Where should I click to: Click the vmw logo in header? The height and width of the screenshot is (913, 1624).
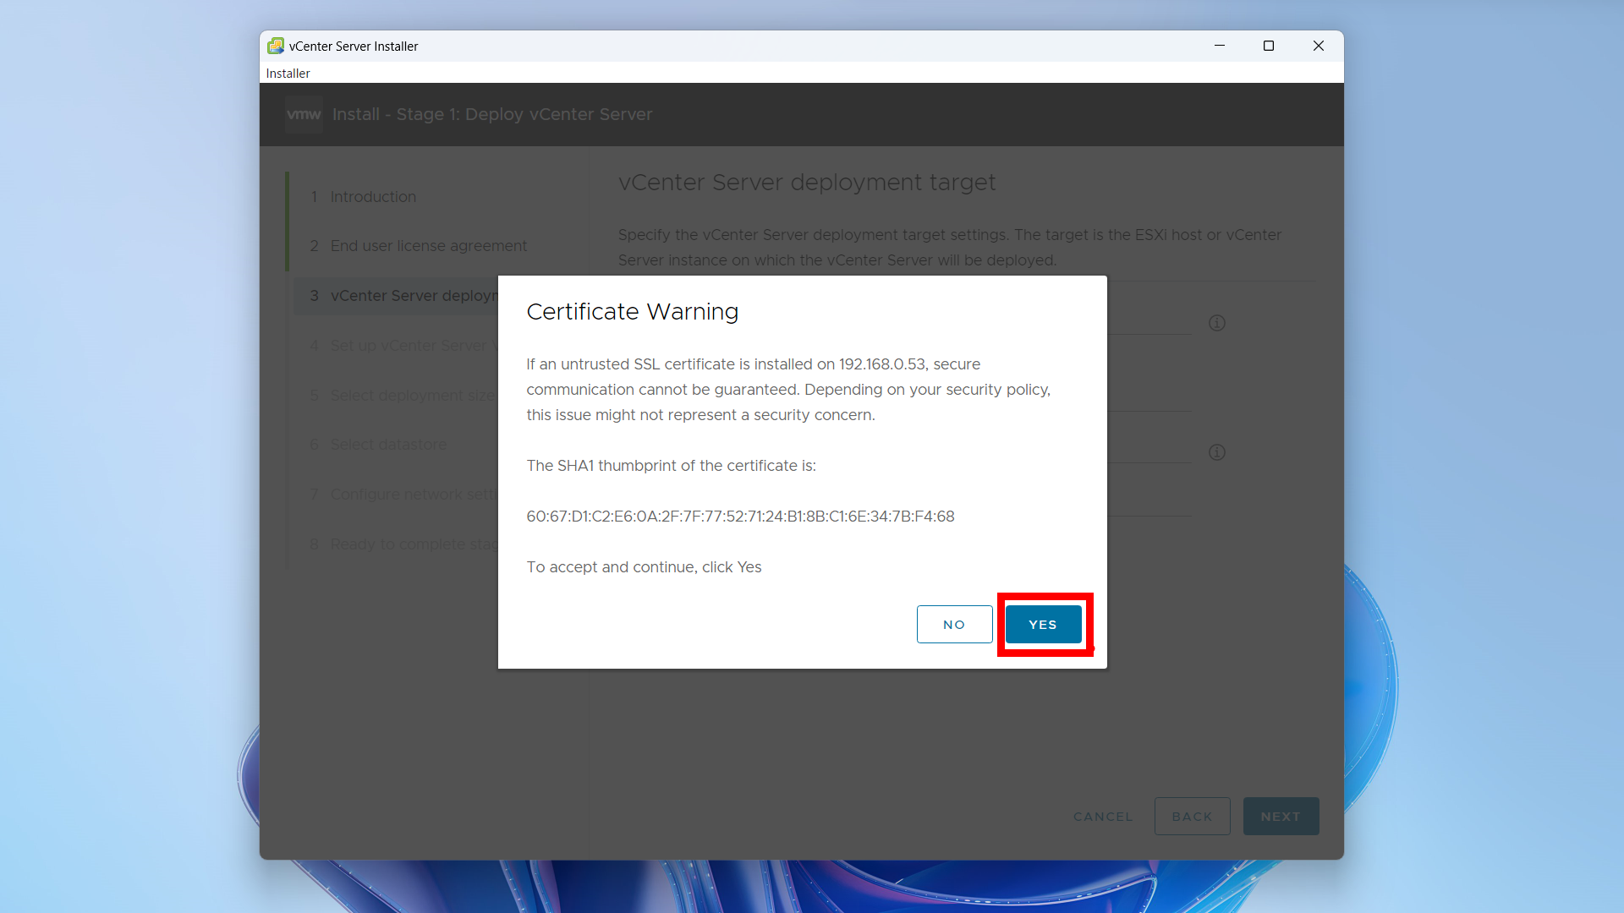304,114
